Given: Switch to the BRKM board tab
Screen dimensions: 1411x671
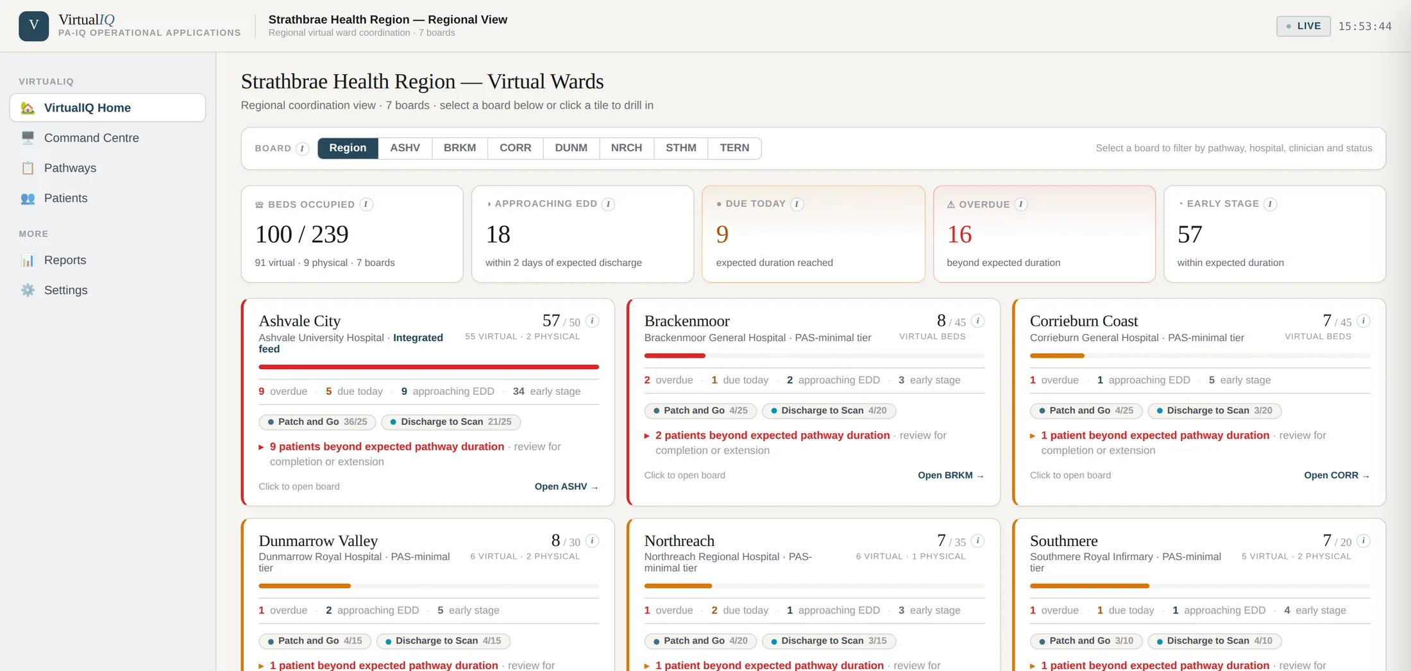Looking at the screenshot, I should pyautogui.click(x=460, y=148).
